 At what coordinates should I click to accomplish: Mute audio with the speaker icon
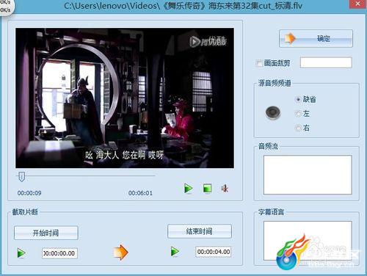point(225,189)
